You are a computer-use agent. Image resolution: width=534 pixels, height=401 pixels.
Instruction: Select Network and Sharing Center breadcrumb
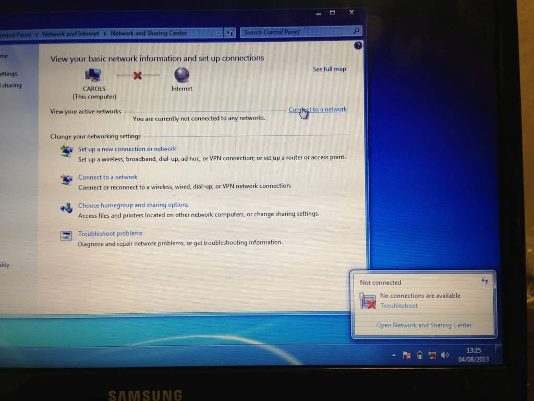[149, 33]
